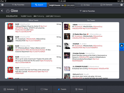This screenshot has width=124, height=93.
Task: Click the My Favorites heart icon
Action: [x=13, y=5]
